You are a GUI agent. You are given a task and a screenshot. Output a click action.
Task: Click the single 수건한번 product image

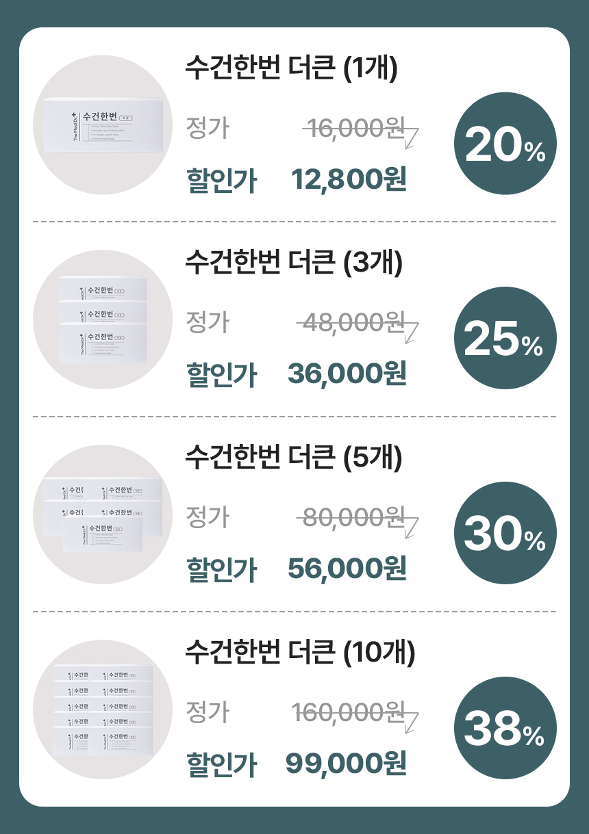[x=103, y=125]
